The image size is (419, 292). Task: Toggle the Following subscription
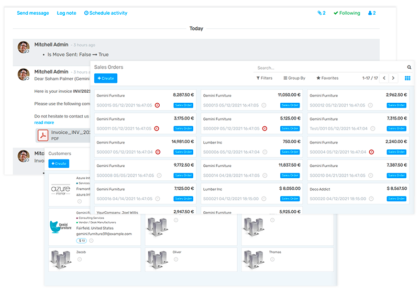pyautogui.click(x=347, y=13)
